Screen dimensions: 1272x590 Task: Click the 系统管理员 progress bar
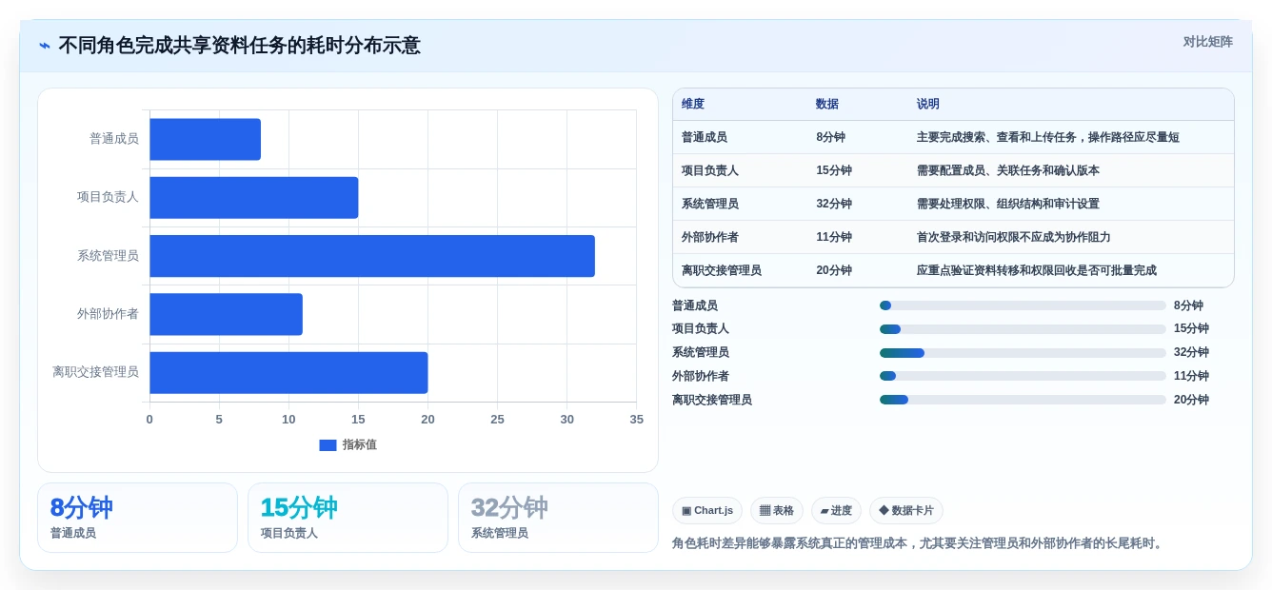(1023, 353)
